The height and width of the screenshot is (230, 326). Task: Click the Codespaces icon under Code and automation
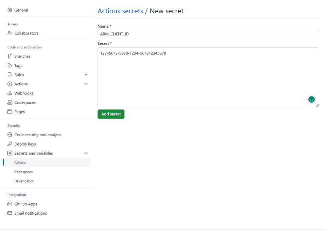pyautogui.click(x=10, y=102)
